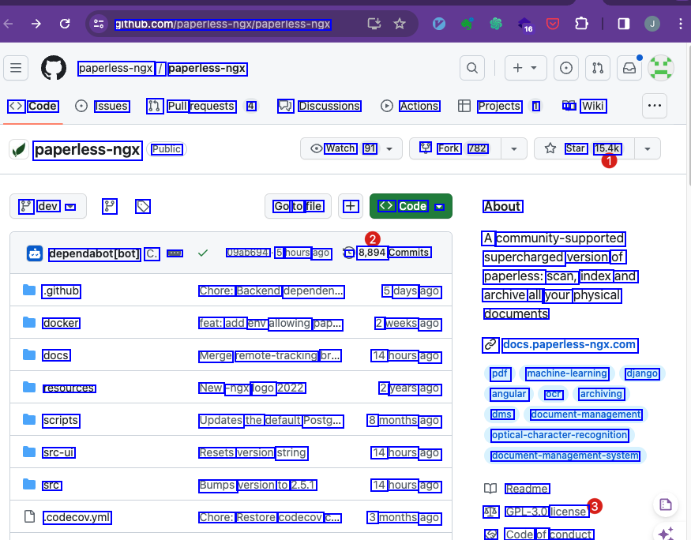691x540 pixels.
Task: Click the GitHub logo home icon
Action: tap(54, 68)
